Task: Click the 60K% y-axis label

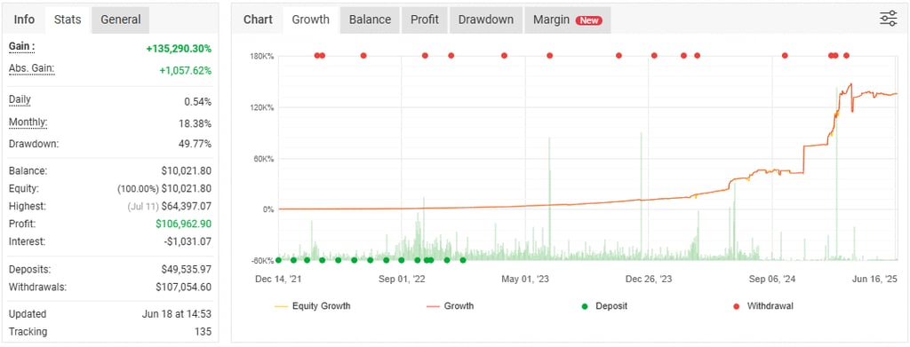Action: coord(263,159)
